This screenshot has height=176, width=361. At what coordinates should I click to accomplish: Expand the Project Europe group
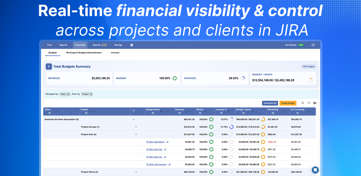(136, 127)
